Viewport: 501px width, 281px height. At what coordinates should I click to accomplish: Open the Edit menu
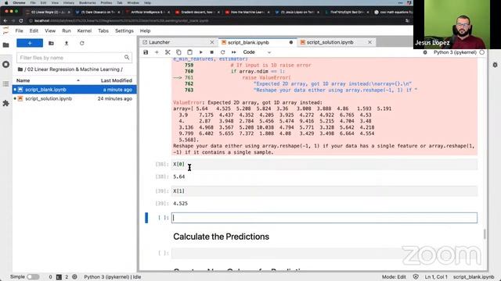click(x=34, y=31)
